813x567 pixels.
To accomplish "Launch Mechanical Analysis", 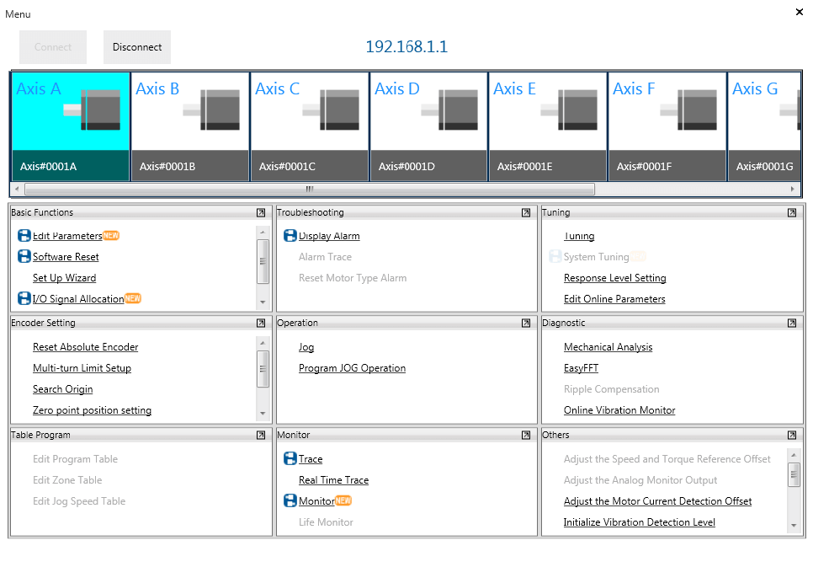I will pyautogui.click(x=608, y=347).
